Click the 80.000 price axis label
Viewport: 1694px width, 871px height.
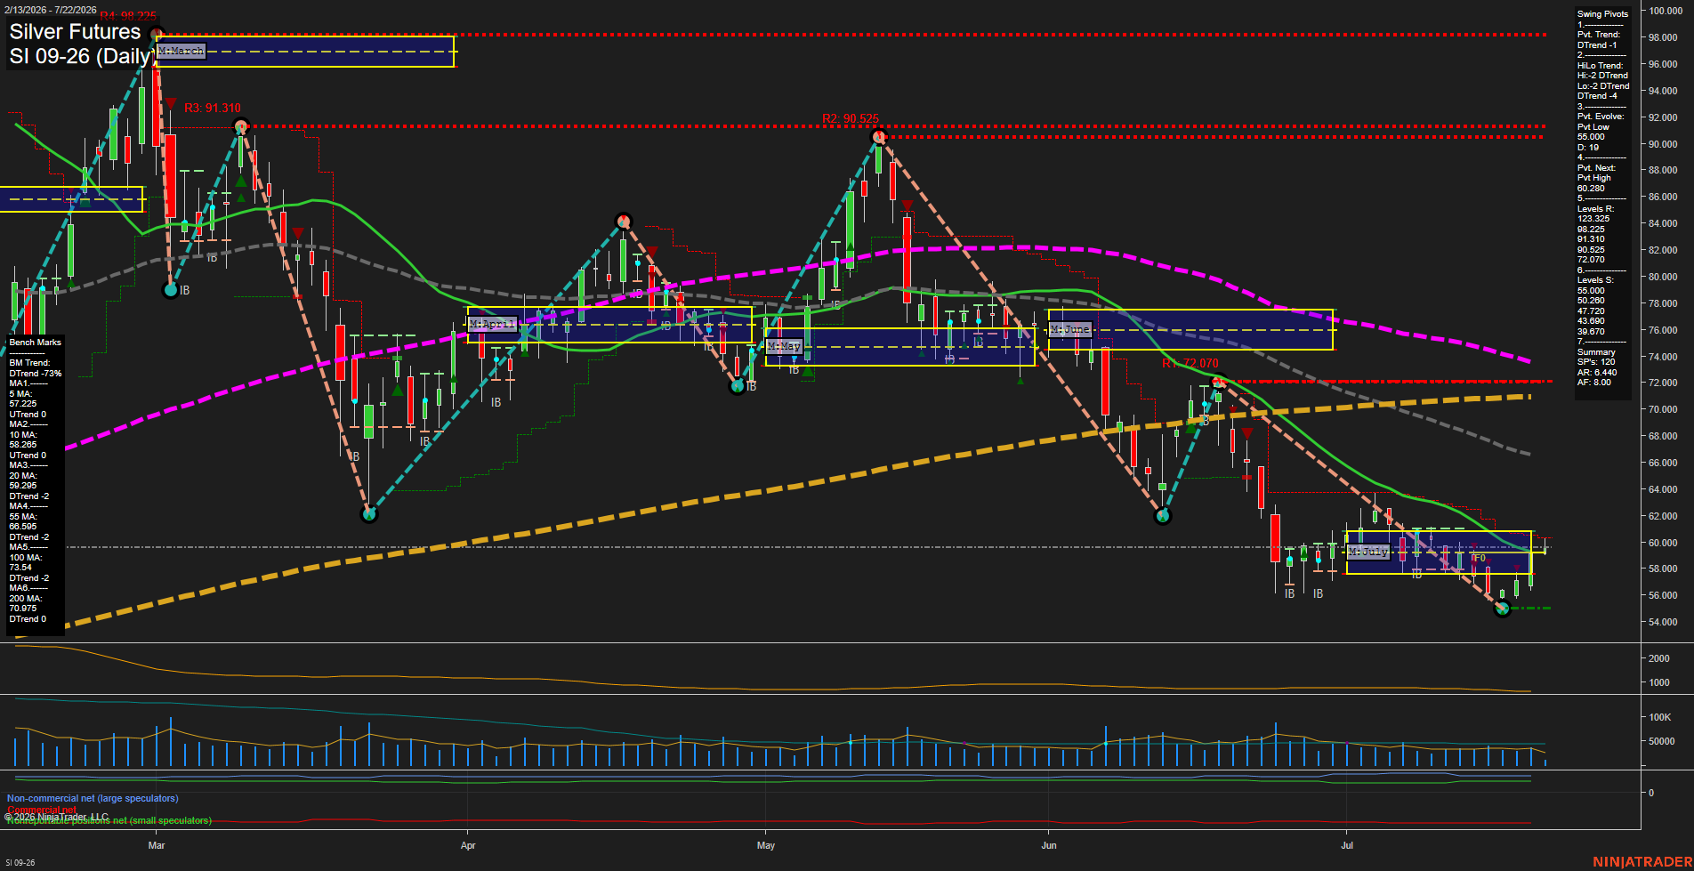coord(1664,277)
